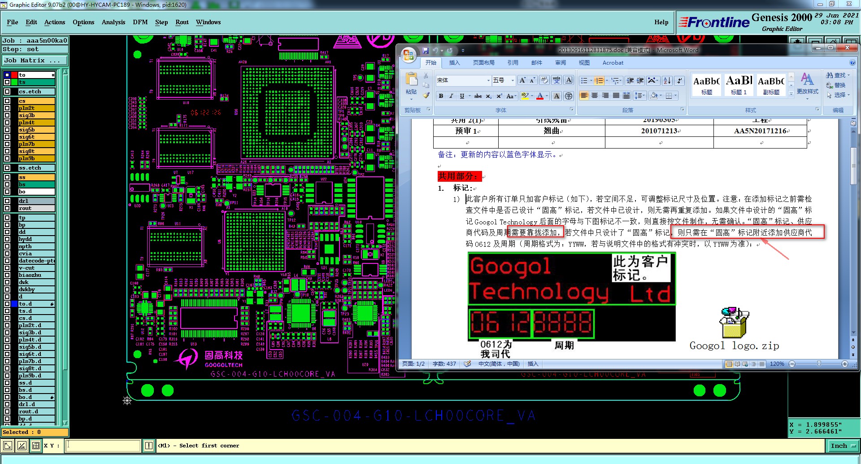Click the Job Matrix button
The height and width of the screenshot is (464, 861).
[35, 60]
